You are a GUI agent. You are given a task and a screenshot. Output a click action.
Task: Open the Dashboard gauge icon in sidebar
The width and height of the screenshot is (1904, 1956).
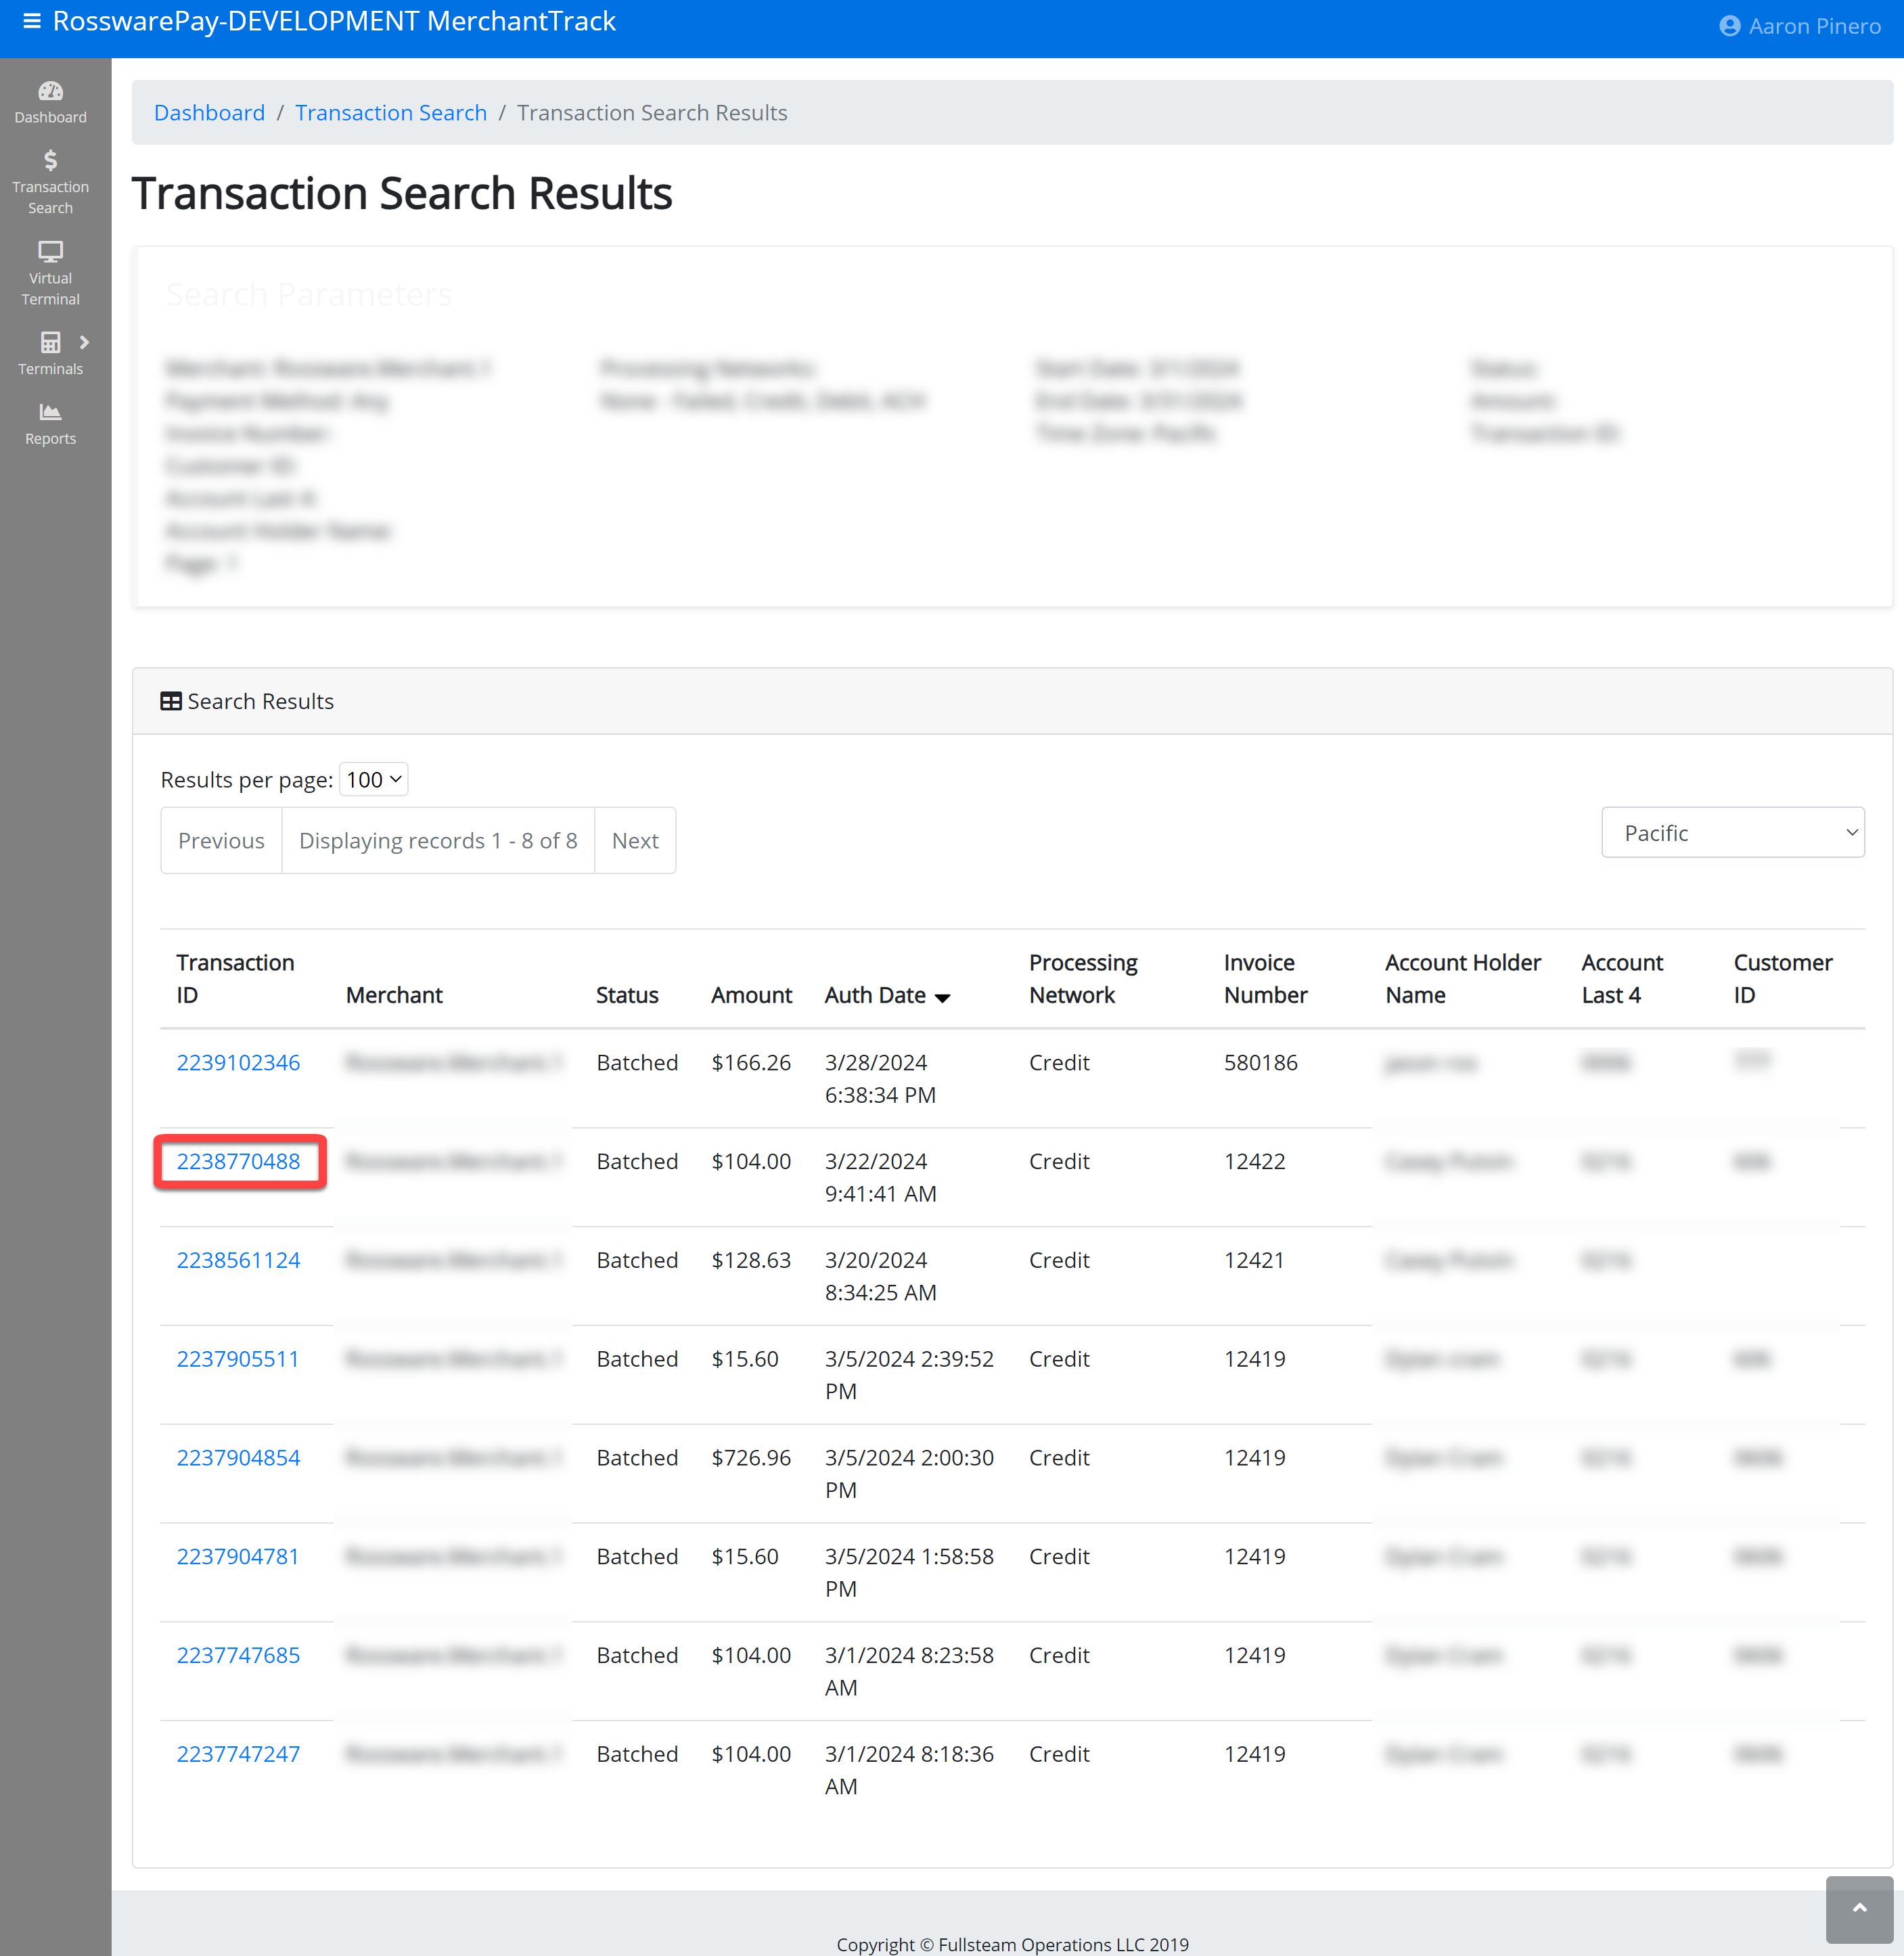click(x=50, y=91)
